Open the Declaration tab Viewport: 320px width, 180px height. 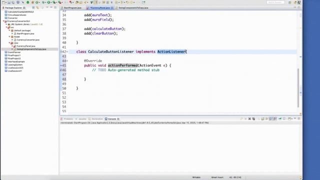(95, 119)
